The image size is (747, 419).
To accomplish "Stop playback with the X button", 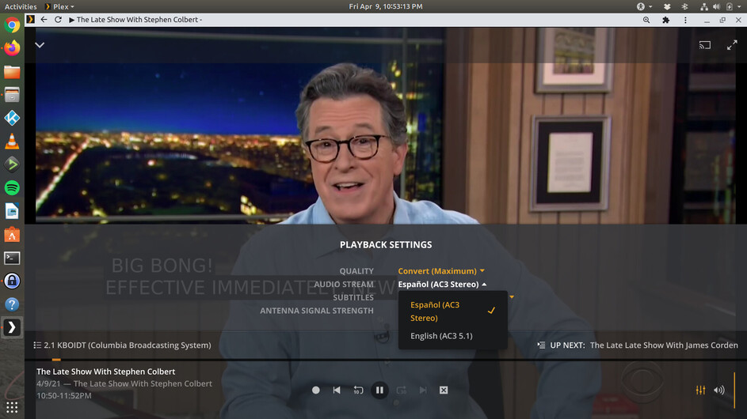I will point(444,390).
